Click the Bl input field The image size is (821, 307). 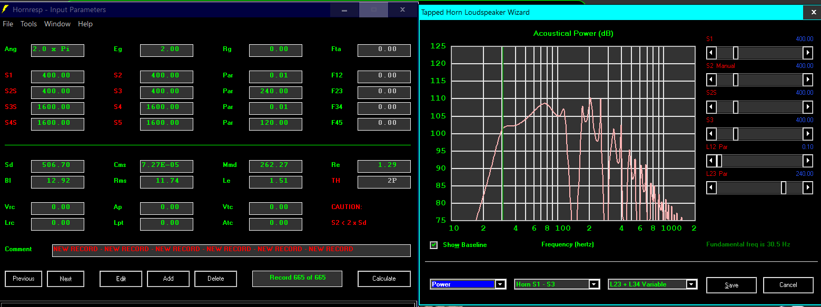57,182
